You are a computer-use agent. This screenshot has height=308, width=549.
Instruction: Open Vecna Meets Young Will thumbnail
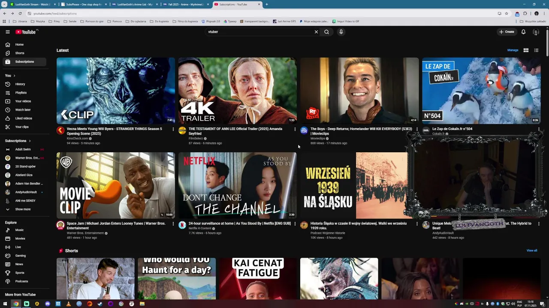[x=116, y=91]
